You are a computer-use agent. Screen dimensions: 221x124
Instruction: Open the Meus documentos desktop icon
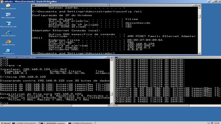8,7
